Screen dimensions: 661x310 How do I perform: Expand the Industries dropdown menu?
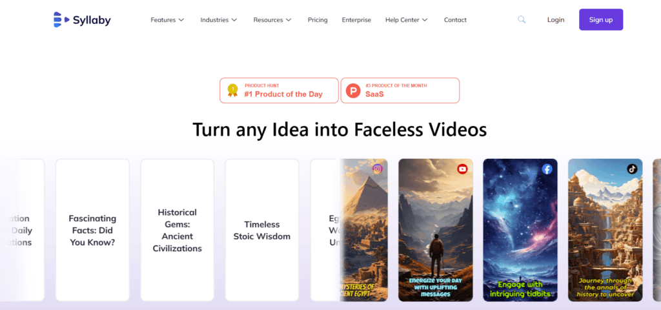(x=219, y=20)
